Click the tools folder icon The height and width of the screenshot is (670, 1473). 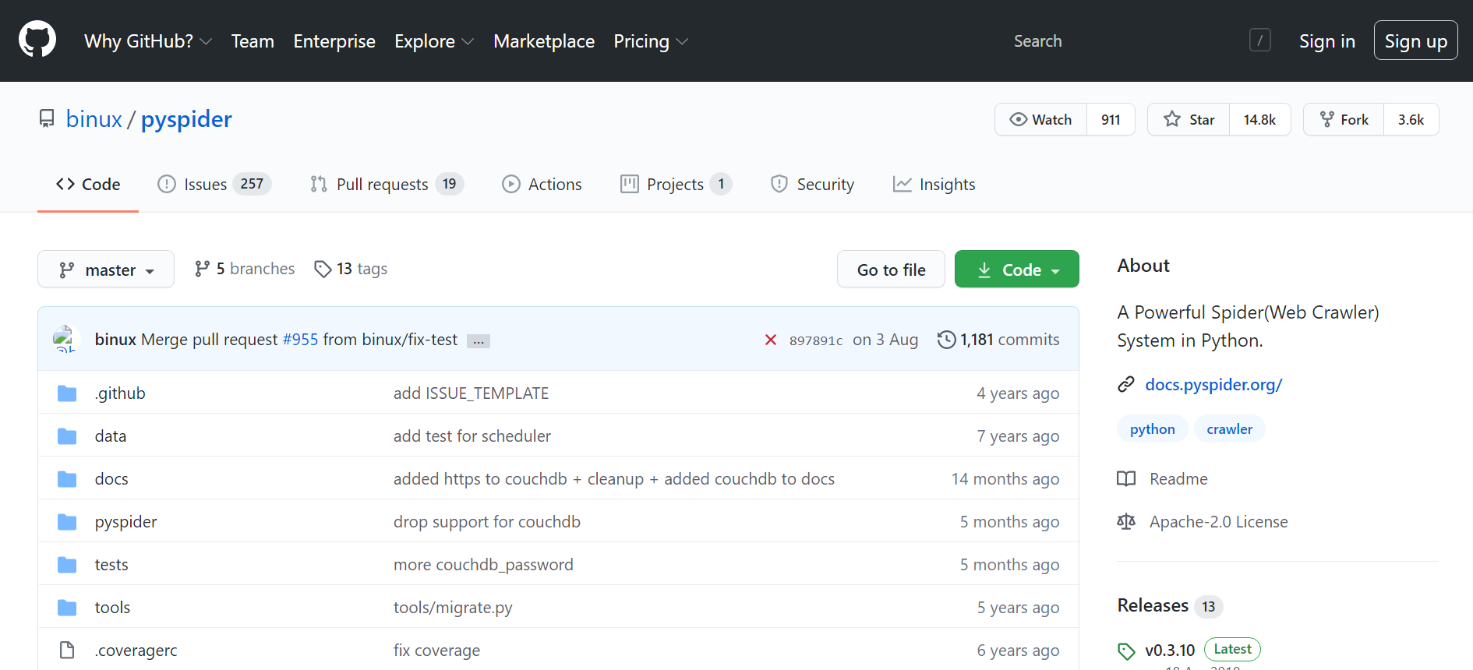click(x=67, y=608)
